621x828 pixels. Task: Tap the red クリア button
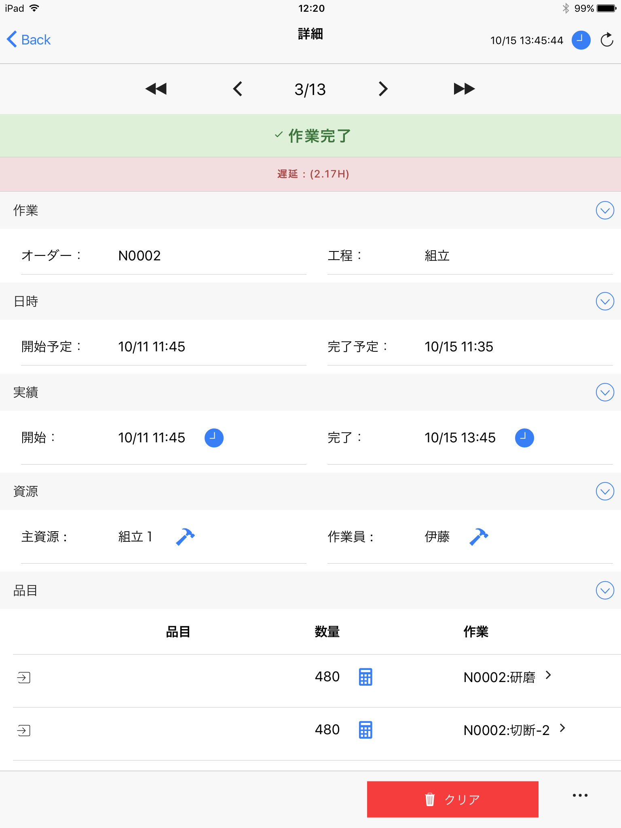click(452, 799)
